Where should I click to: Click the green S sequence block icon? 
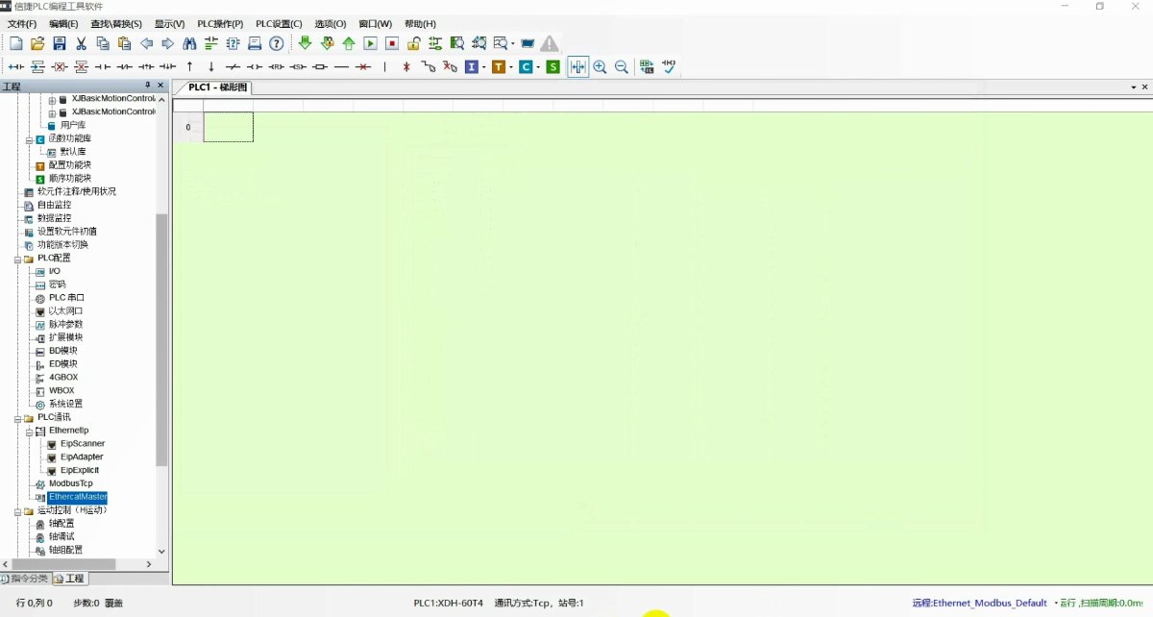[x=553, y=66]
